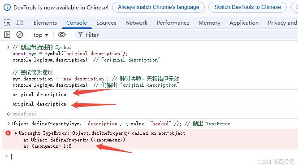
Task: Click the chevron beside the Symbol code input
Action: click(x=8, y=47)
